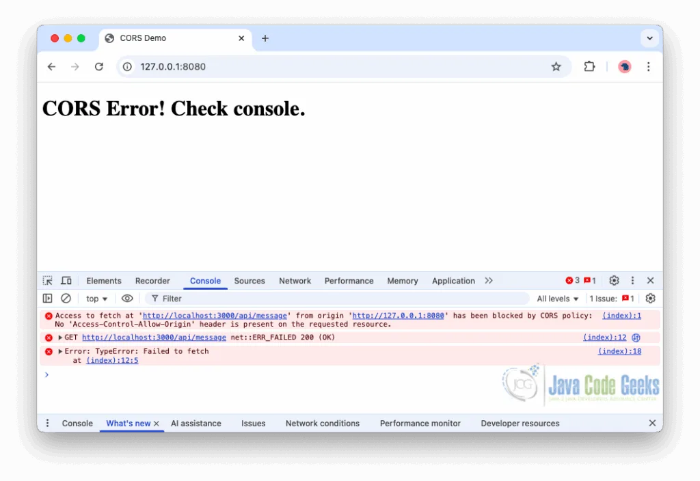Screen dimensions: 700x481
Task: Open the Chrome three-dot menu
Action: click(648, 67)
